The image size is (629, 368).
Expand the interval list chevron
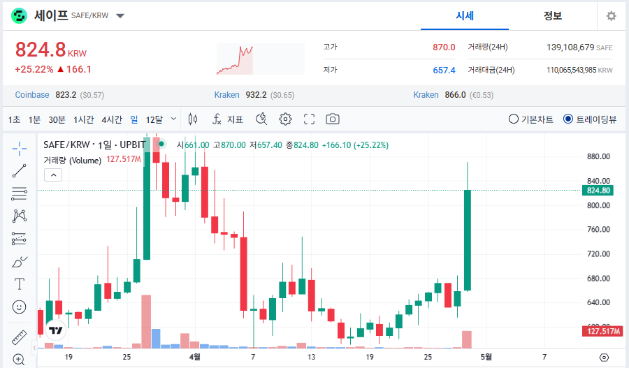click(x=173, y=119)
